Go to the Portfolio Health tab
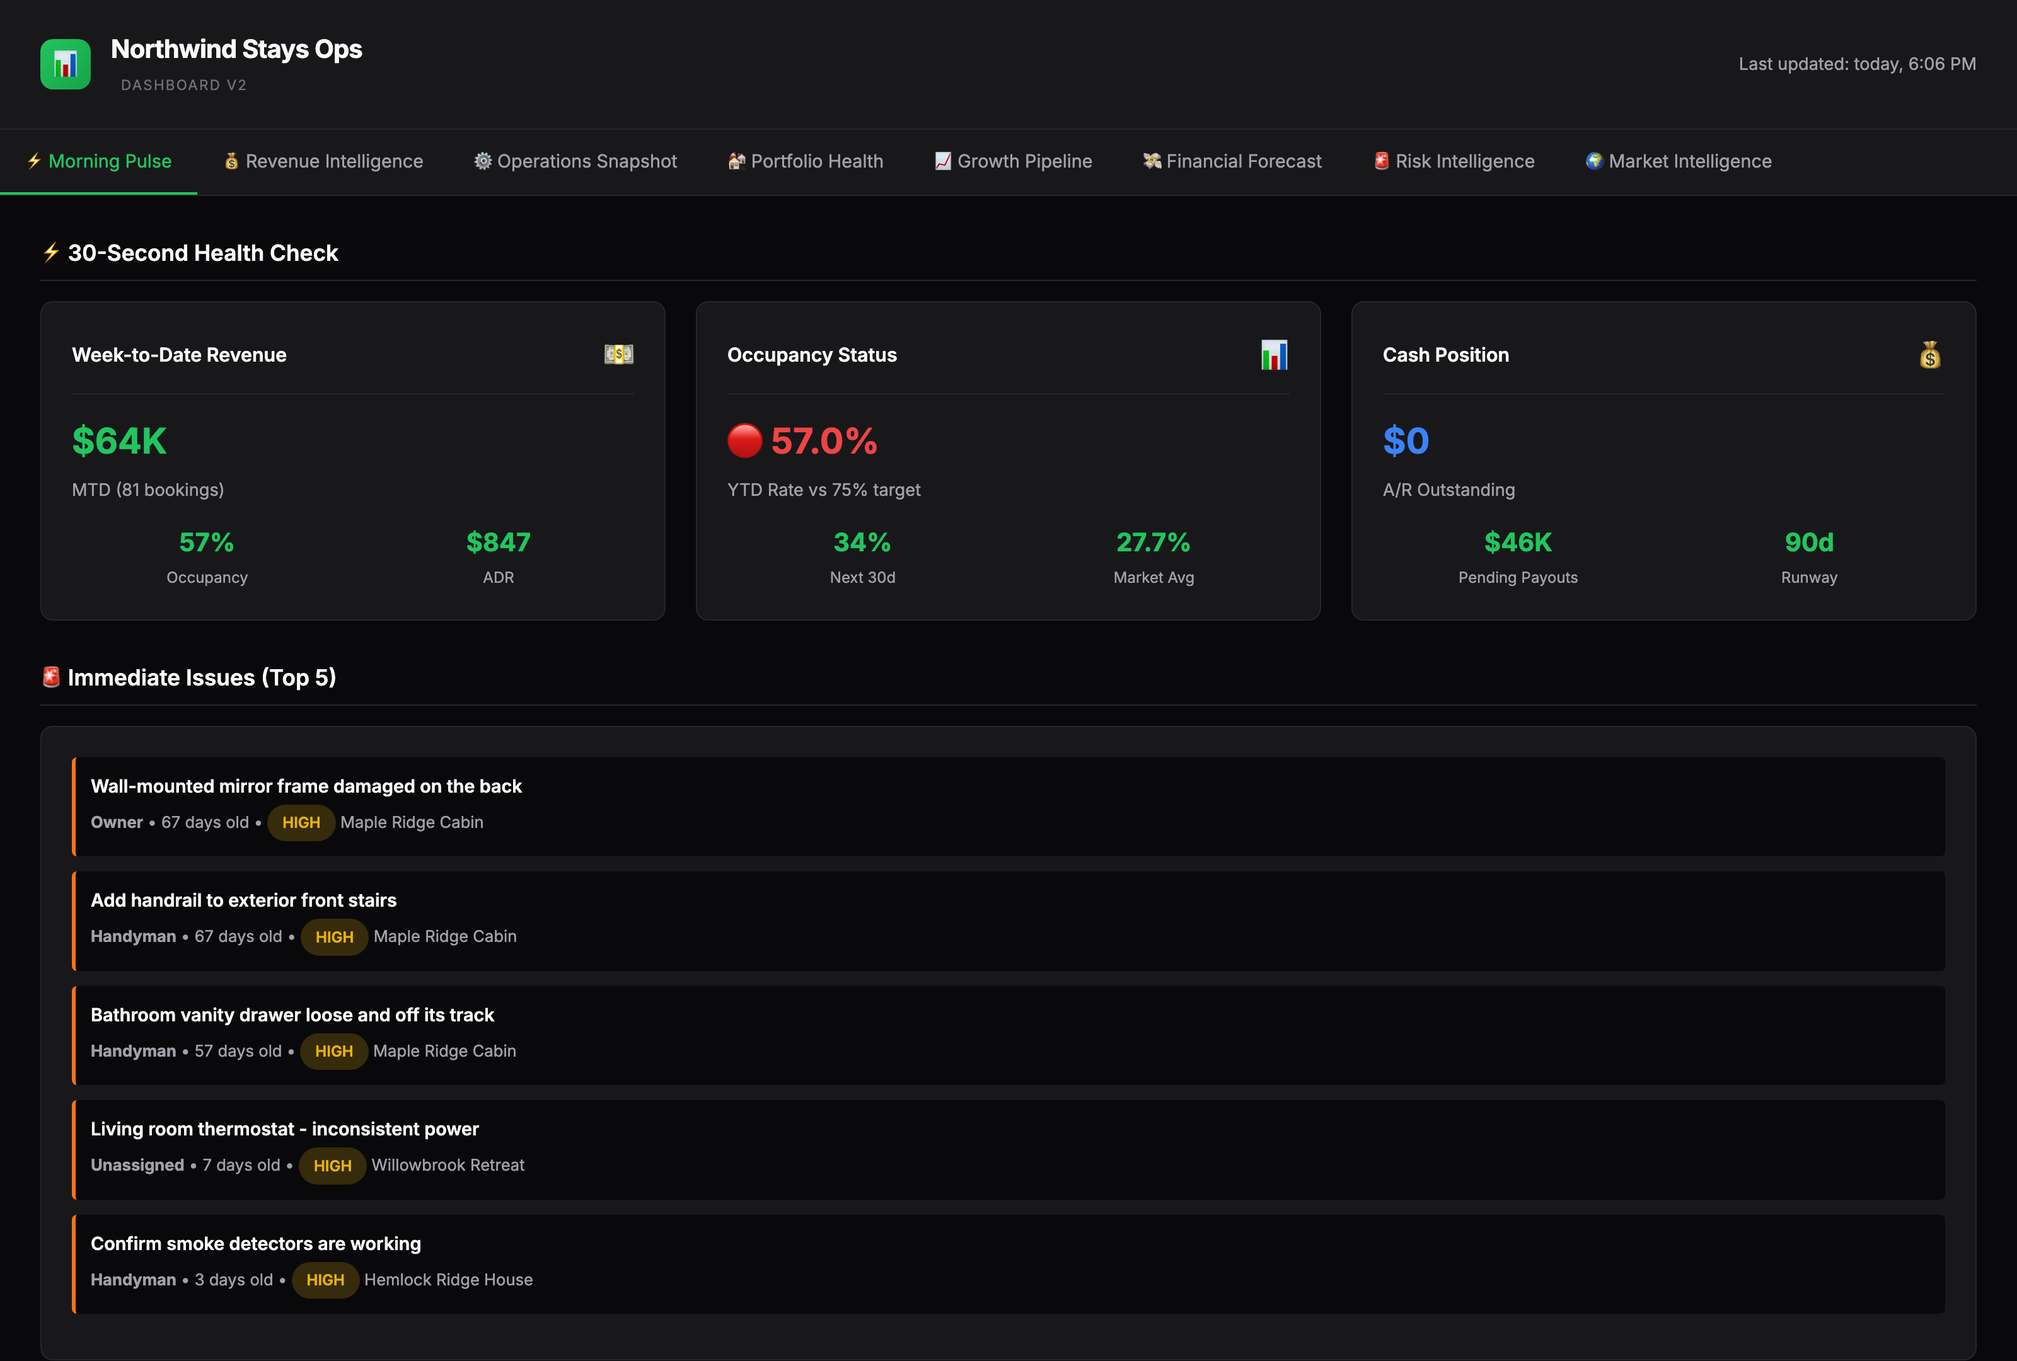 pos(806,161)
